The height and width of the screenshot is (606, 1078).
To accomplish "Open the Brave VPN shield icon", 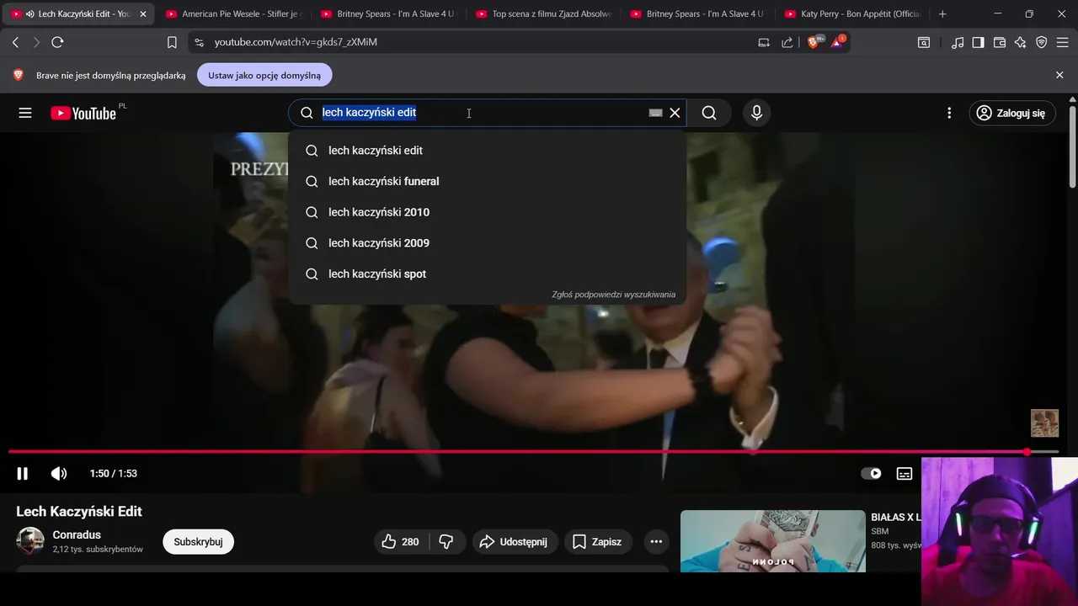I will coord(1041,42).
